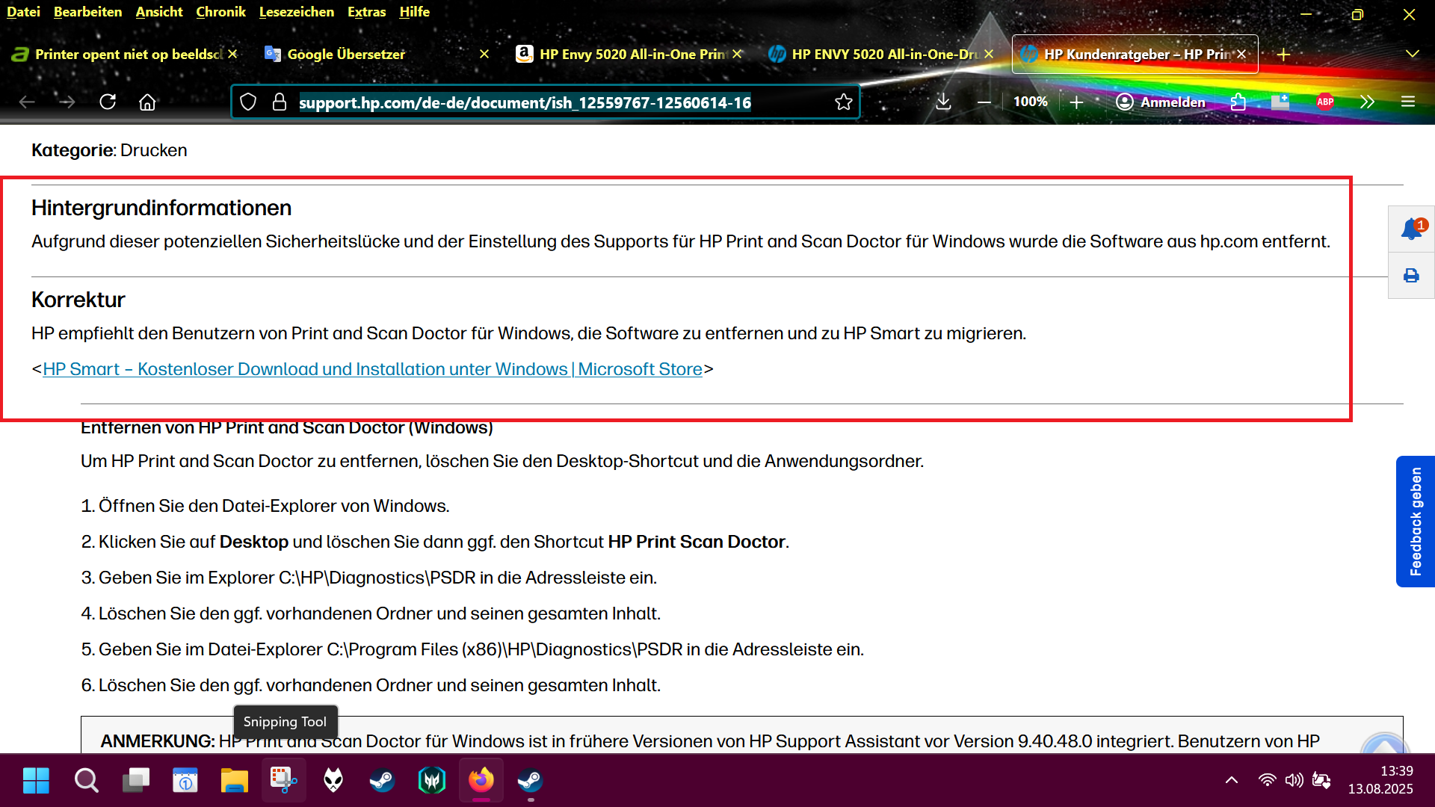1435x807 pixels.
Task: Reset zoom level at 100%
Action: tap(1031, 102)
